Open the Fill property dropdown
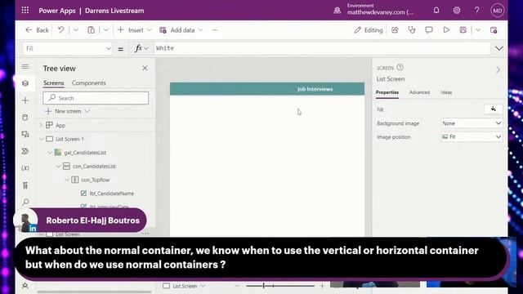 [67, 49]
